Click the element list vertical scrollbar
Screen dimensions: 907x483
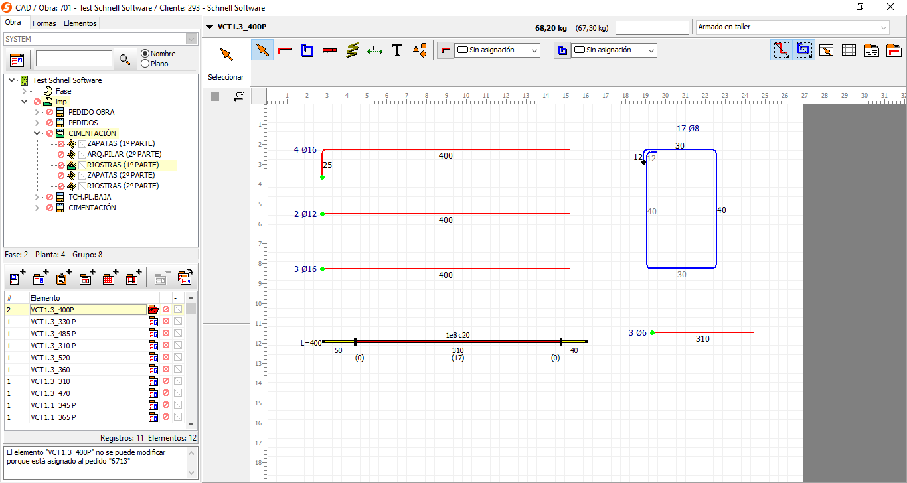[191, 360]
